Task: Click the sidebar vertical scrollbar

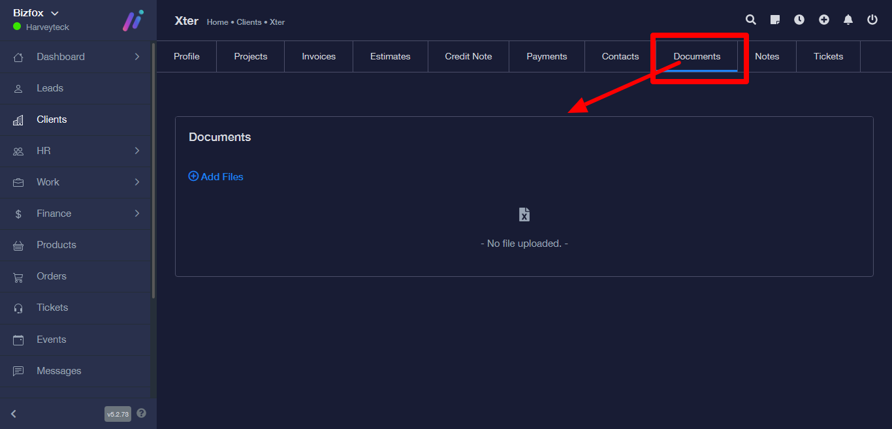Action: [153, 170]
